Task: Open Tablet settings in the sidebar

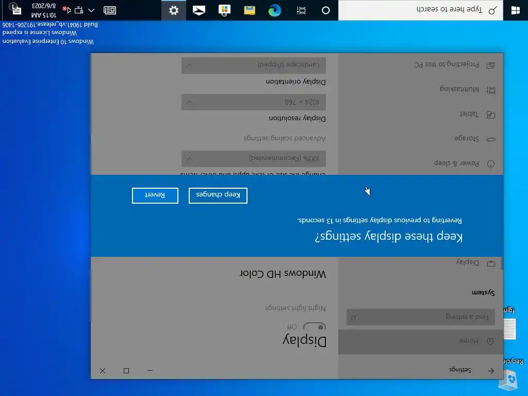Action: point(421,114)
